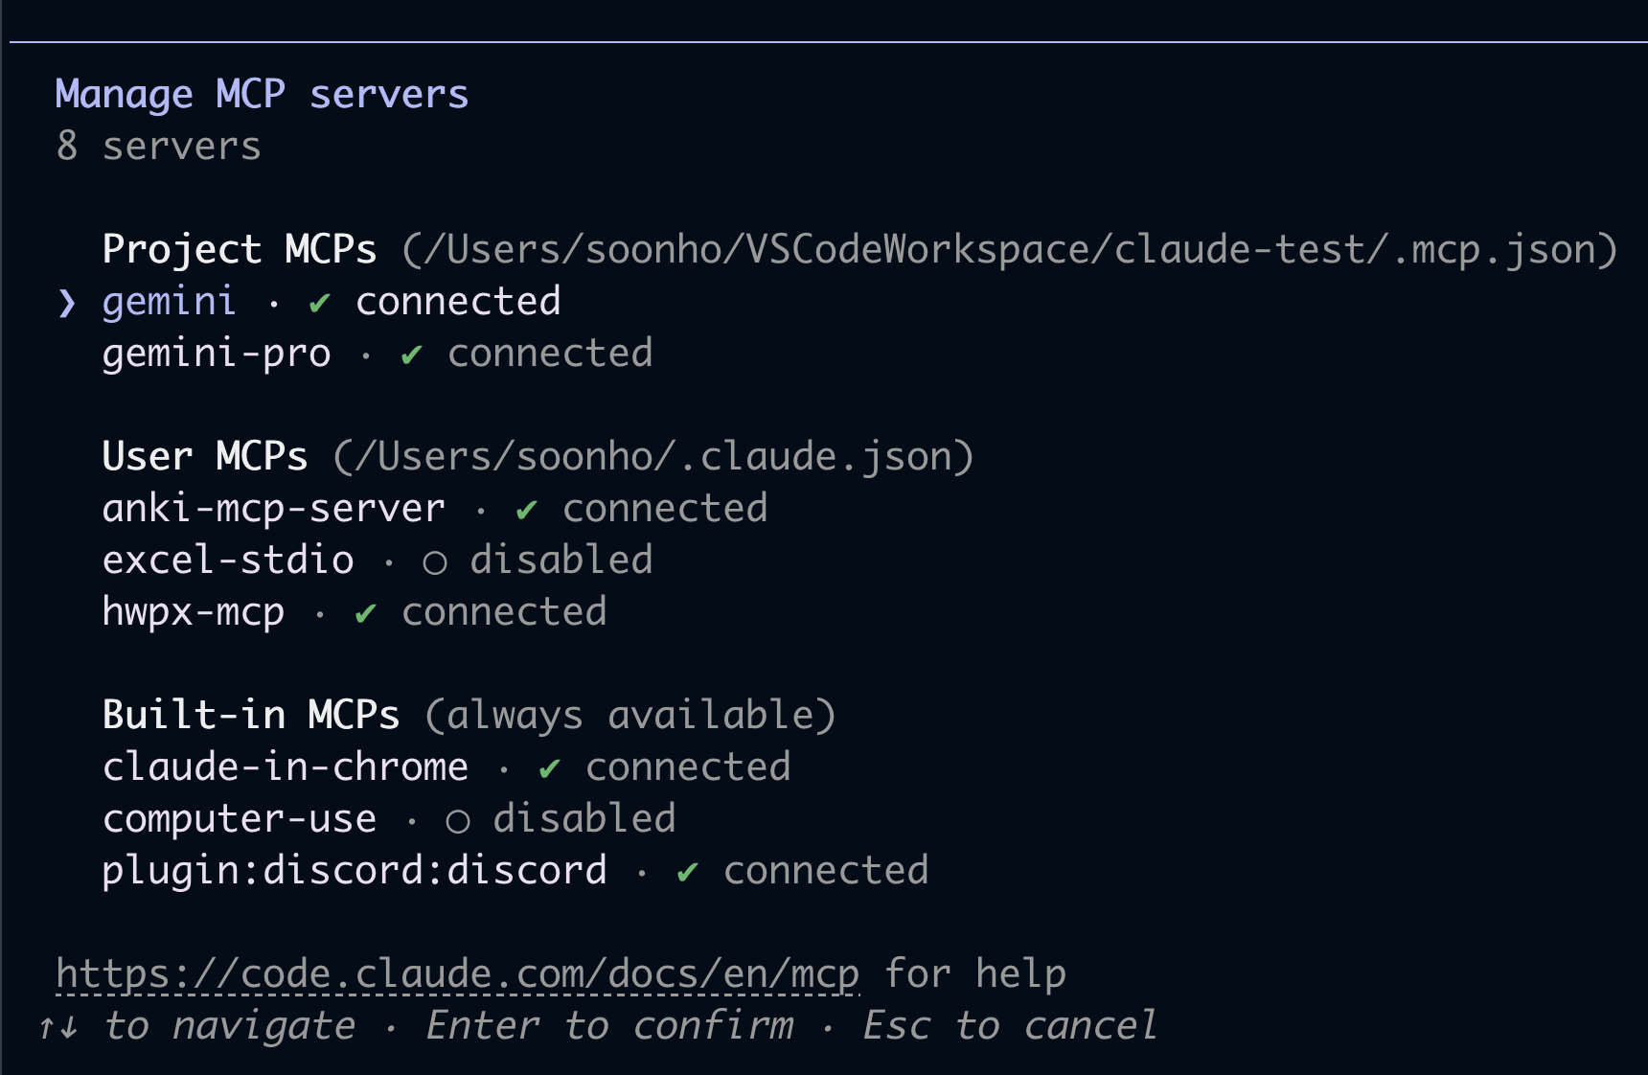Click the checkmark beside gemini-pro
1648x1075 pixels.
tap(412, 355)
